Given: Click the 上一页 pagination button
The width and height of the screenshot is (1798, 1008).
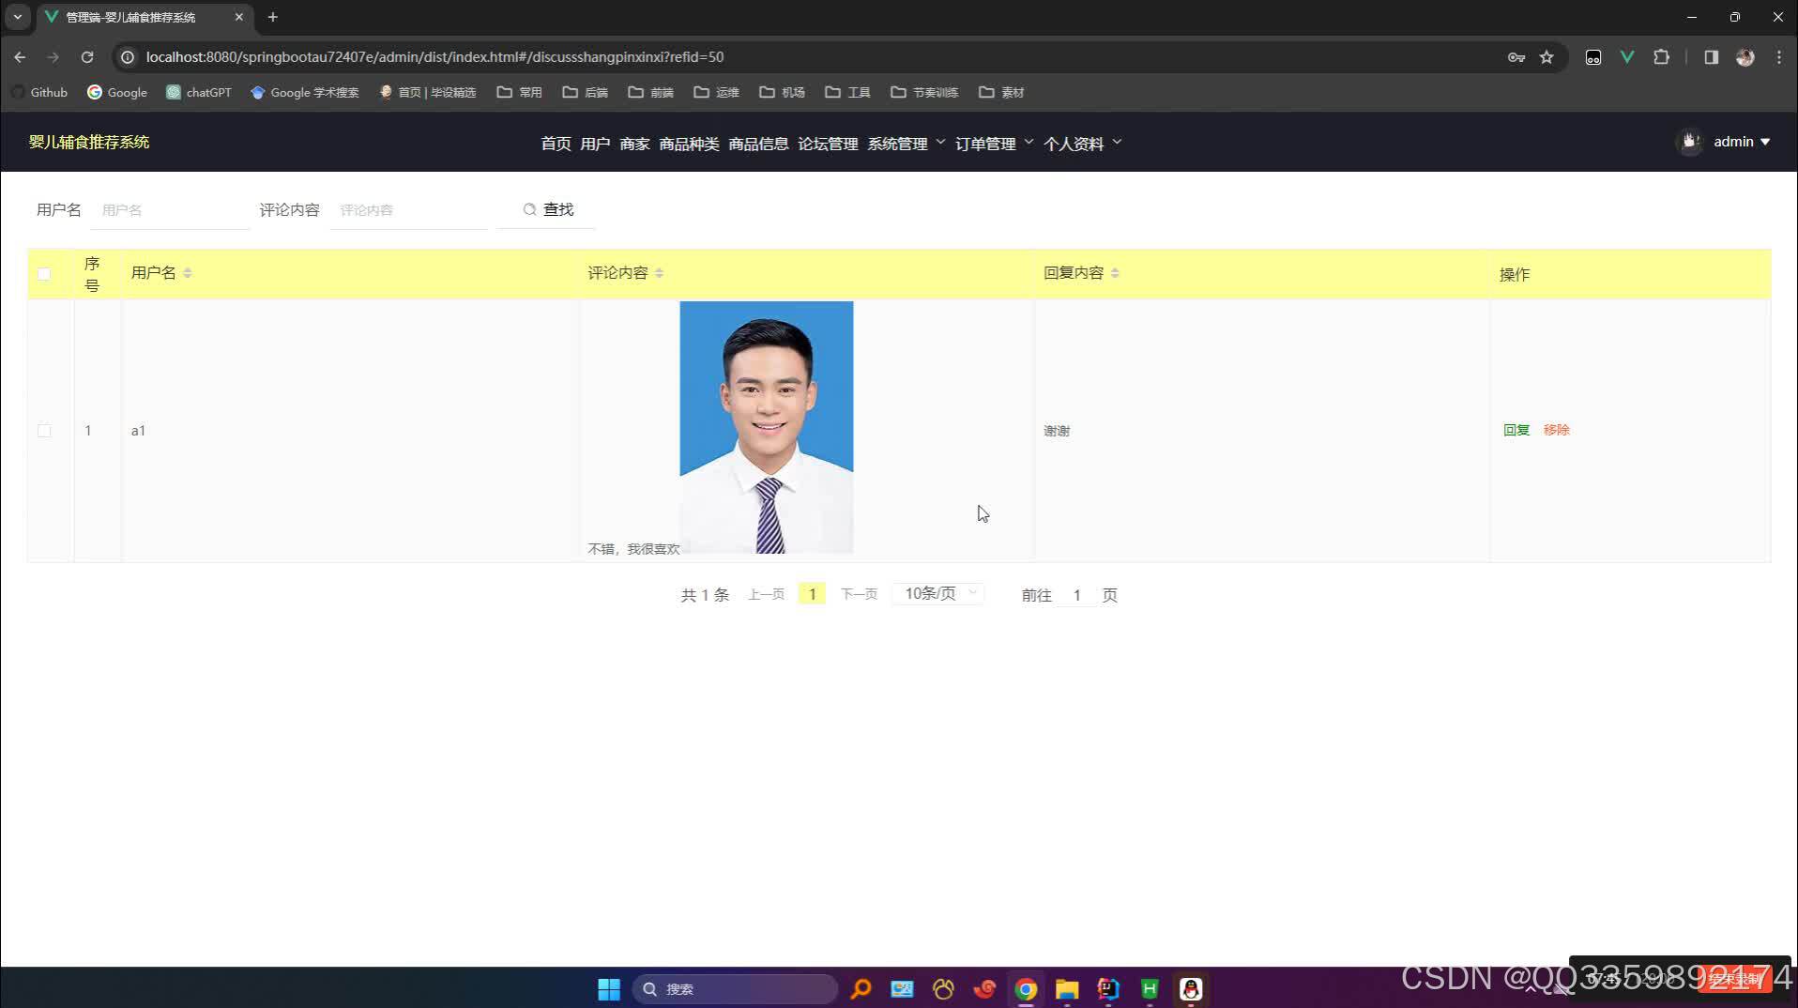Looking at the screenshot, I should (767, 594).
